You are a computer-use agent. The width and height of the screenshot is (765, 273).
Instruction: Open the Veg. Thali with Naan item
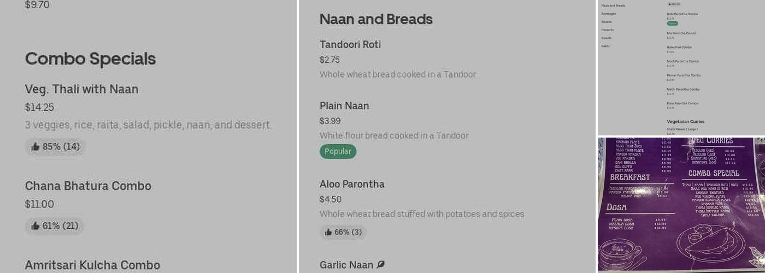point(81,89)
